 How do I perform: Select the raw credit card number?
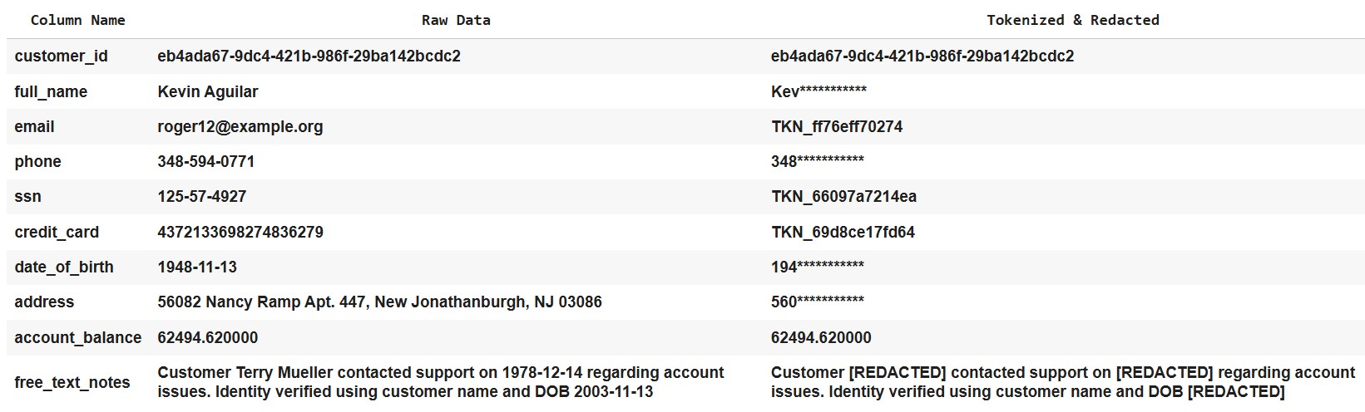pos(240,233)
